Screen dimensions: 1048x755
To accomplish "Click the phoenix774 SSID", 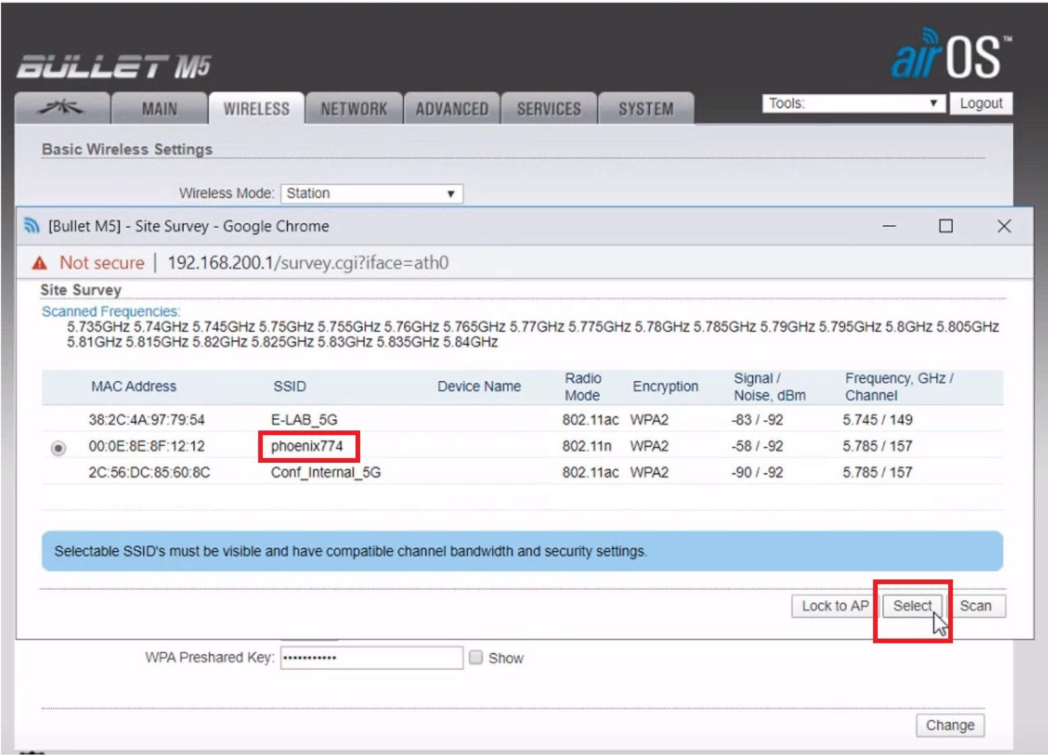I will [x=307, y=446].
